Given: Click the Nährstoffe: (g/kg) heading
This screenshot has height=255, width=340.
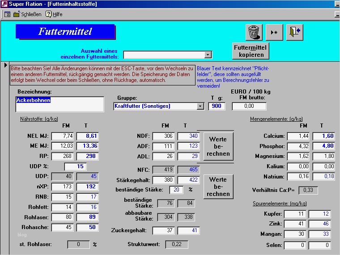Looking at the screenshot, I should click(x=39, y=119).
